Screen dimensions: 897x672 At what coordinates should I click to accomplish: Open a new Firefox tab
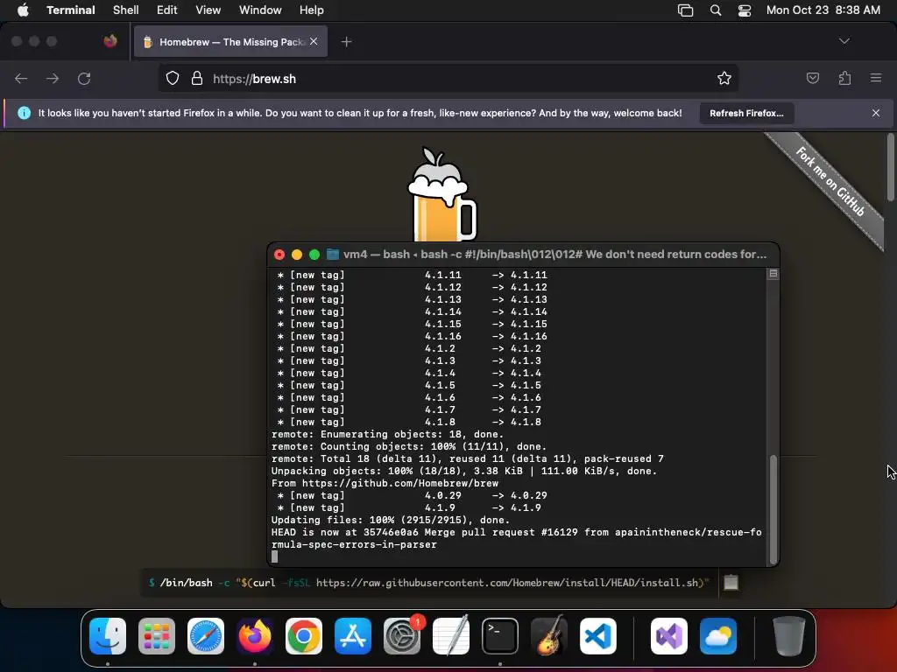[x=346, y=42]
